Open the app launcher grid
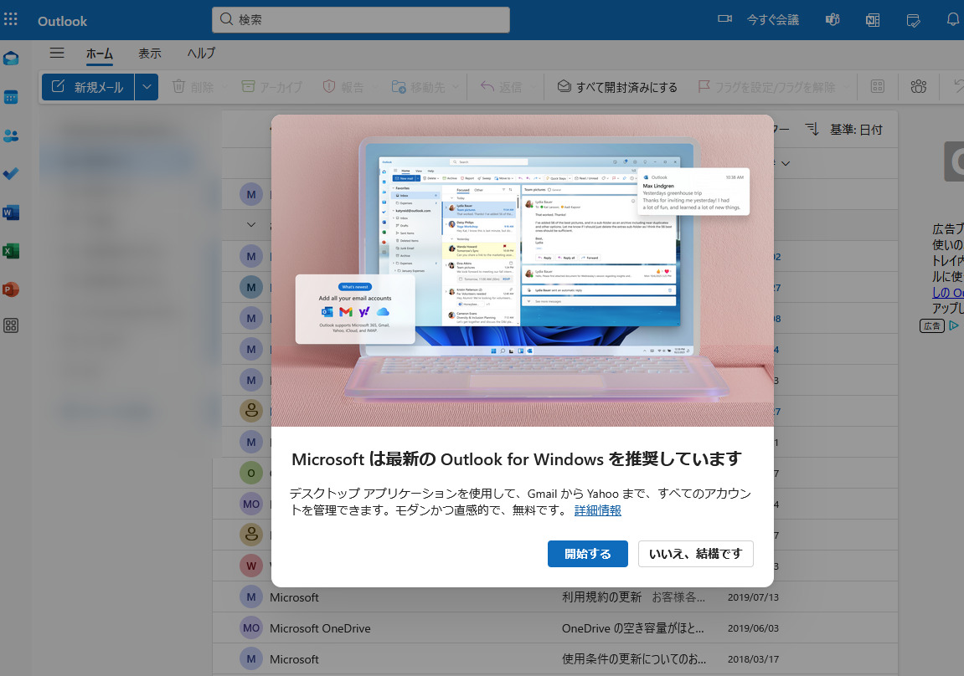Image resolution: width=964 pixels, height=676 pixels. [10, 19]
